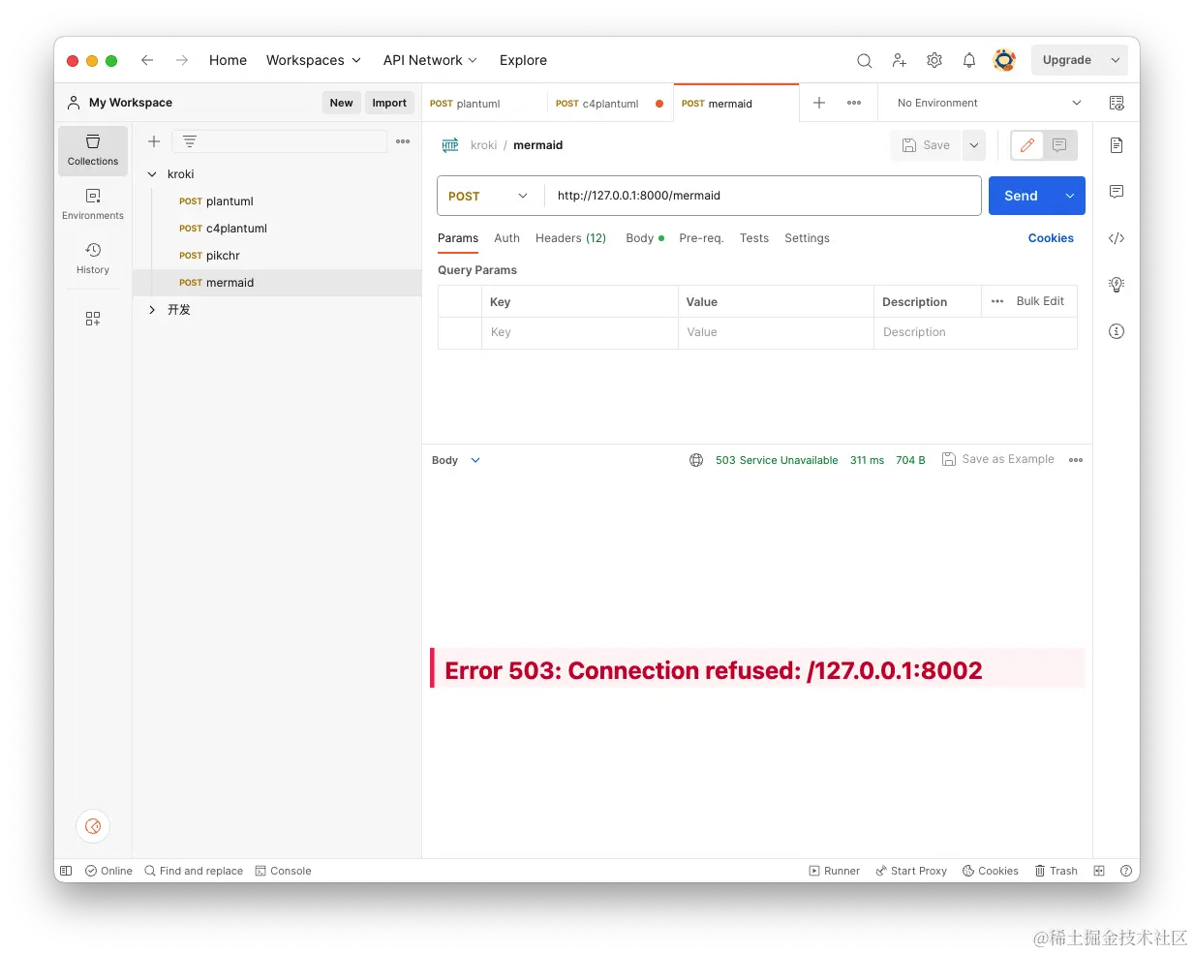The height and width of the screenshot is (954, 1194).
Task: Open Explore from top navigation
Action: (x=523, y=60)
